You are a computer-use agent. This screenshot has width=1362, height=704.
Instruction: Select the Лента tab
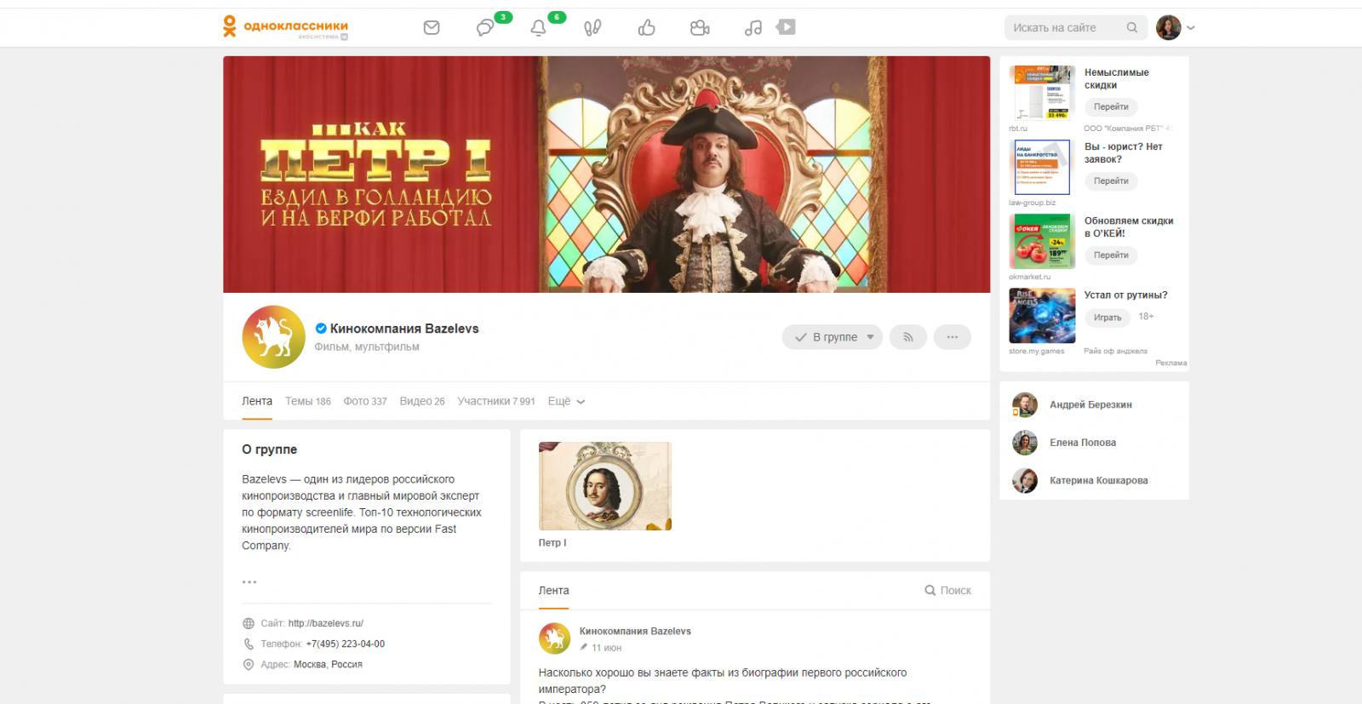(x=257, y=401)
